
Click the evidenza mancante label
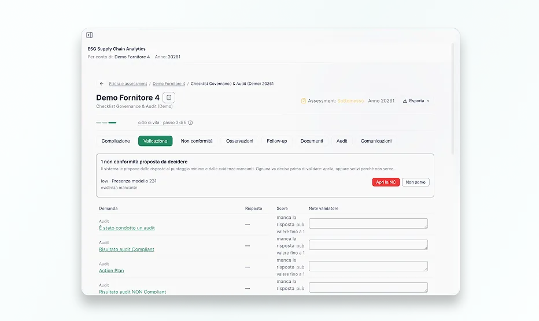pyautogui.click(x=119, y=188)
